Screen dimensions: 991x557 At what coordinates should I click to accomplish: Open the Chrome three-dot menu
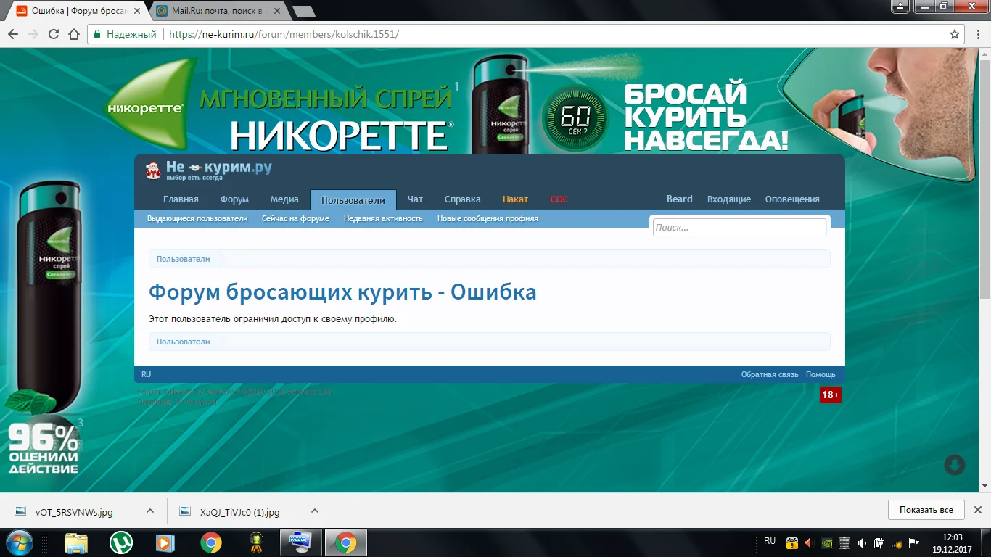pos(976,34)
